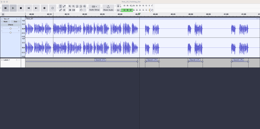Open clip options at clip's right end
The image size is (260, 129).
257,19
